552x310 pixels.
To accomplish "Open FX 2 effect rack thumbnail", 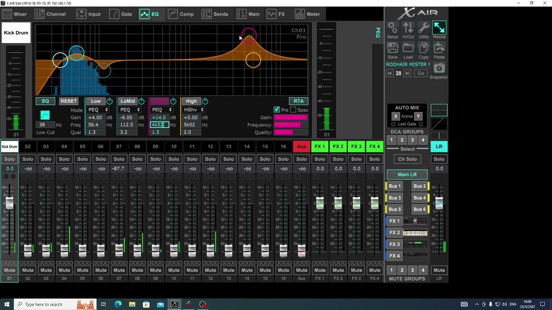I will pyautogui.click(x=415, y=232).
